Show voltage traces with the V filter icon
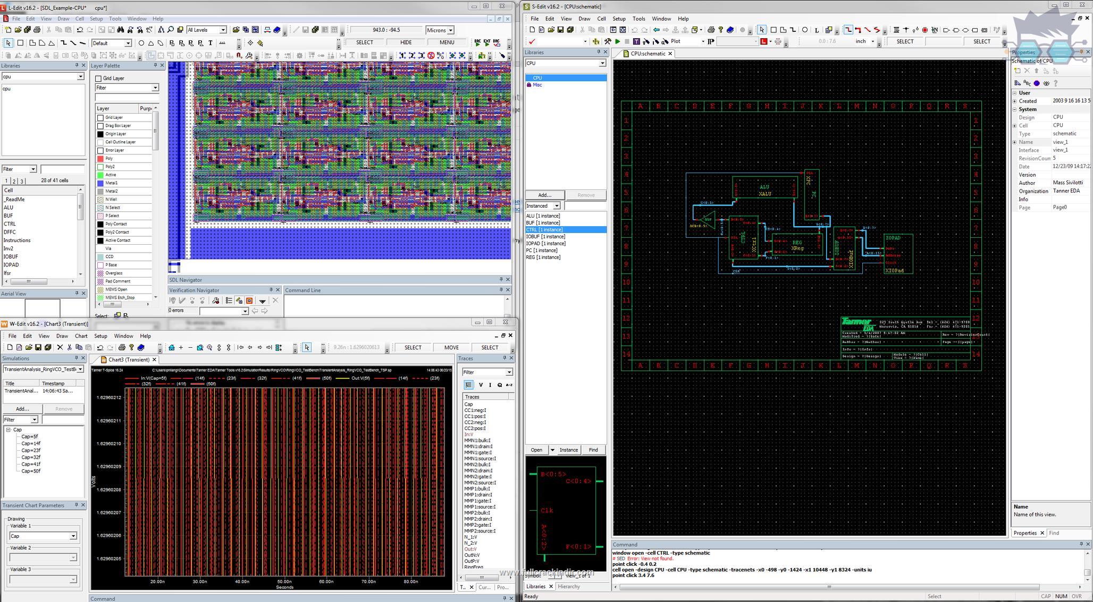The width and height of the screenshot is (1093, 602). point(481,385)
